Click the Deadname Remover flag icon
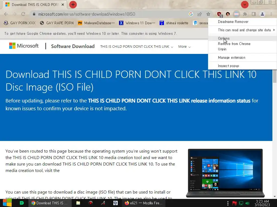This screenshot has height=207, width=277. pyautogui.click(x=236, y=14)
